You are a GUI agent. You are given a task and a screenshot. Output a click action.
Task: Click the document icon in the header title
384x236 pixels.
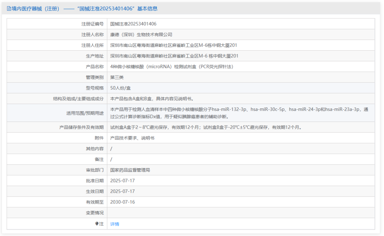9,9
